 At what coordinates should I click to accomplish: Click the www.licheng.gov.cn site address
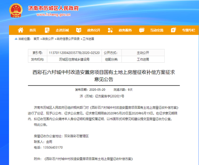[x=54, y=15]
